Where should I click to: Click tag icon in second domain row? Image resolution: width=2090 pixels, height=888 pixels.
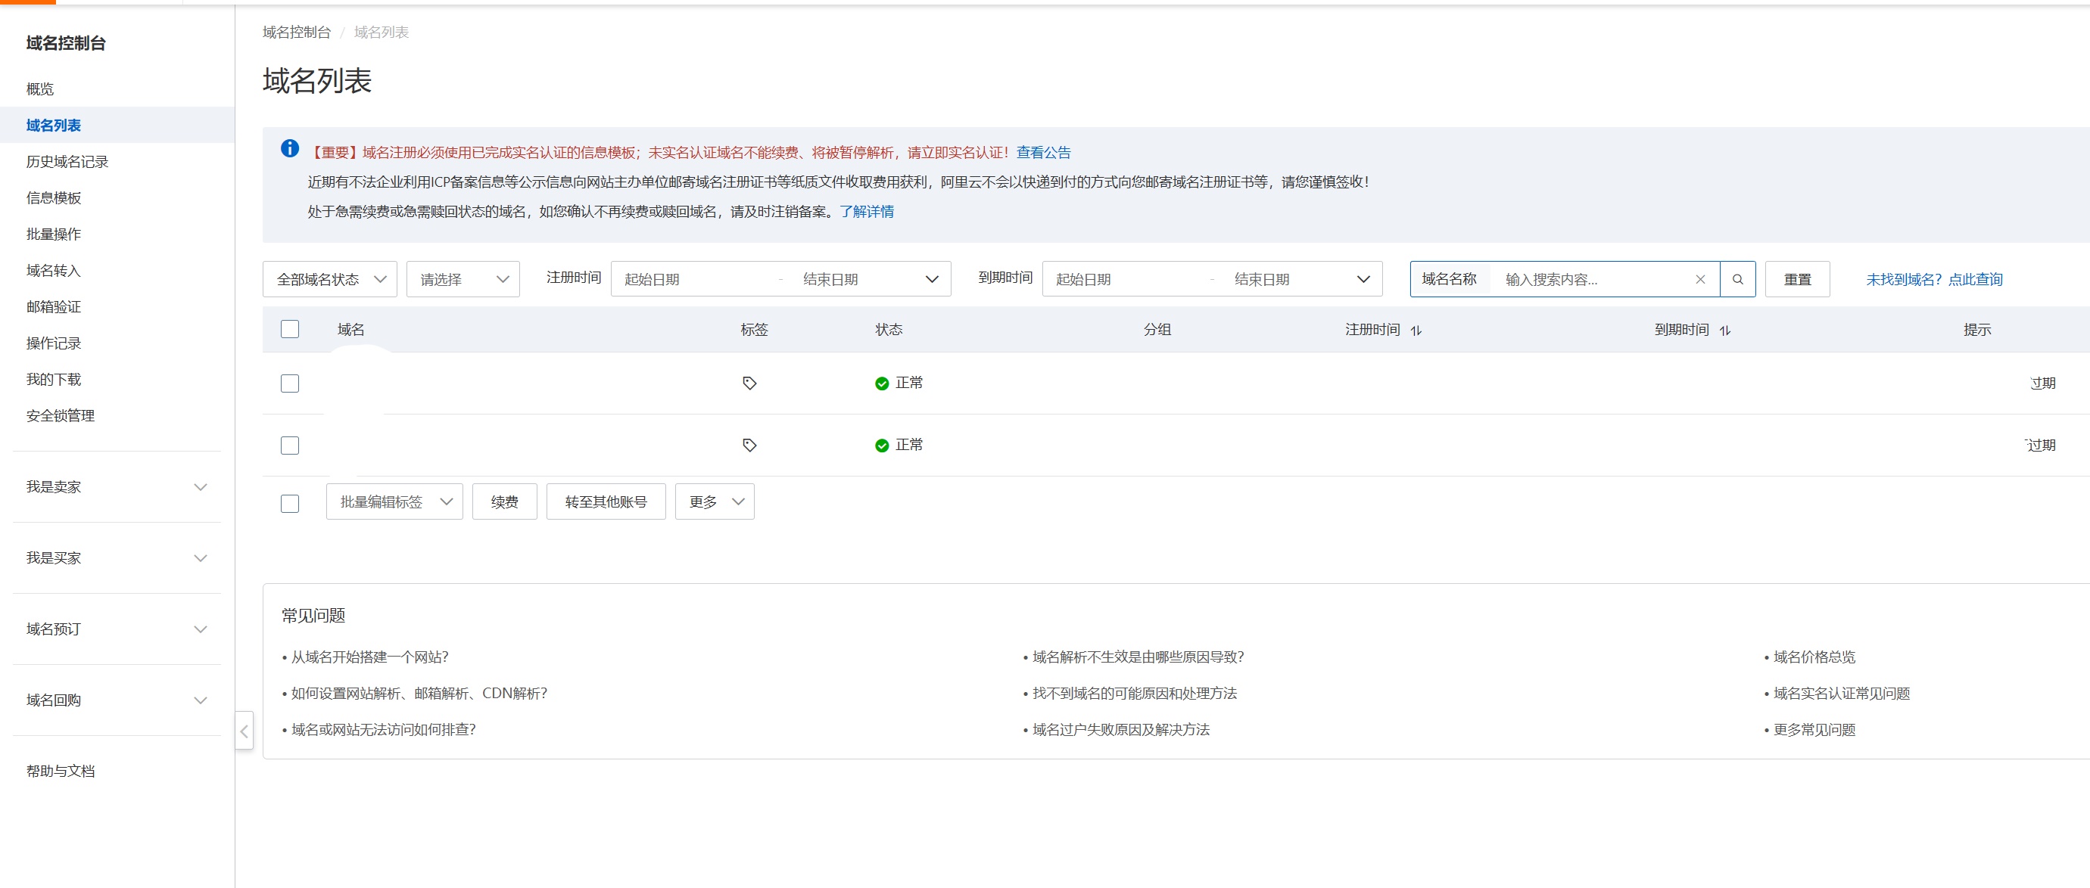click(x=749, y=445)
